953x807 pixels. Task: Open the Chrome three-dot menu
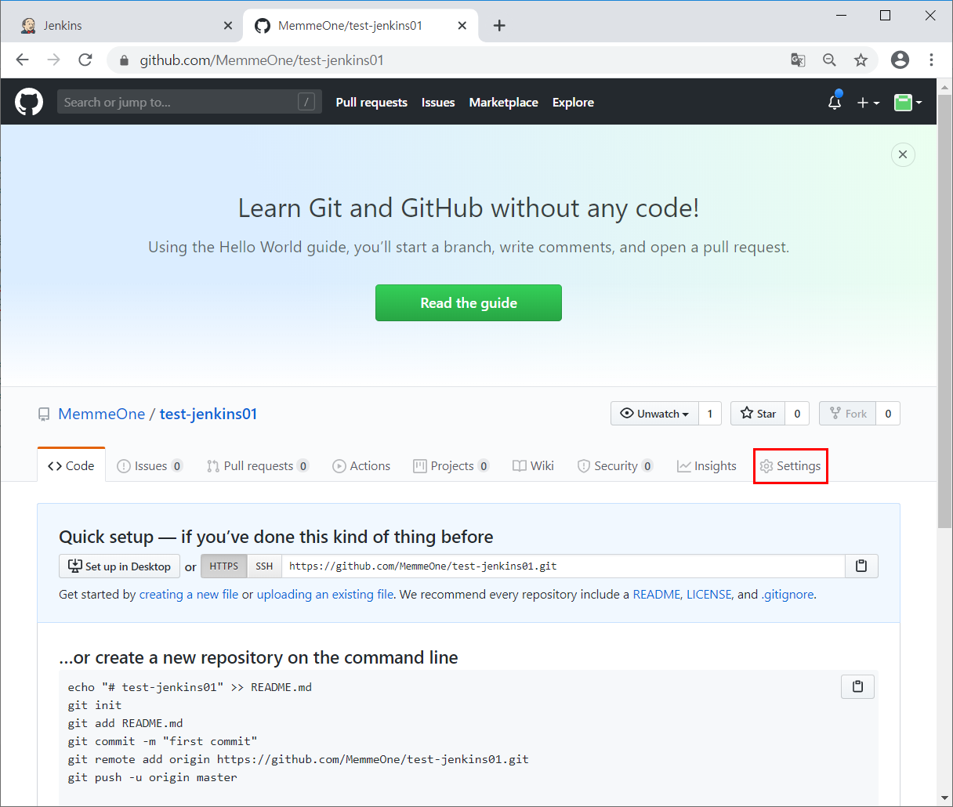(x=931, y=60)
